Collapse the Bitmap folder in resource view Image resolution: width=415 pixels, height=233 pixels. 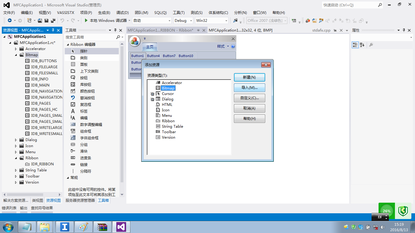click(16, 55)
